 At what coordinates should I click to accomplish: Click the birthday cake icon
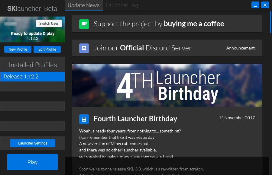pos(84,119)
